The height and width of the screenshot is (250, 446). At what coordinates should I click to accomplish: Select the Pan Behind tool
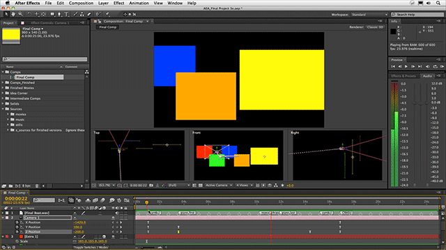pyautogui.click(x=43, y=14)
